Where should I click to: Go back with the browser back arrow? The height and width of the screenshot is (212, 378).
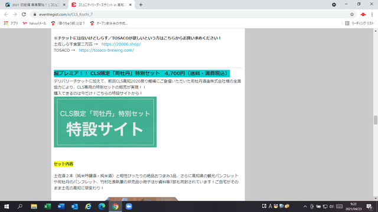pyautogui.click(x=6, y=14)
